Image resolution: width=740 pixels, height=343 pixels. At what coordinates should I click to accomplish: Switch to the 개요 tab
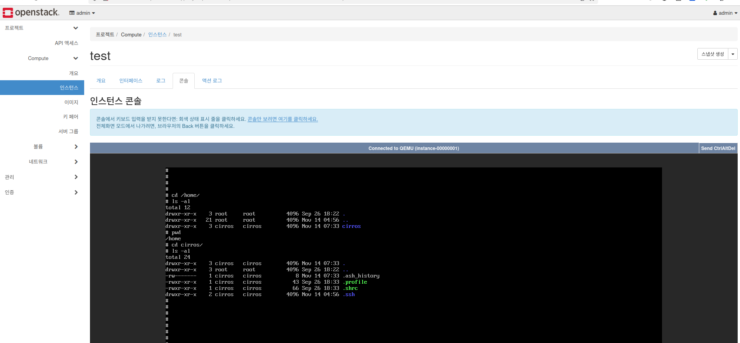(101, 81)
